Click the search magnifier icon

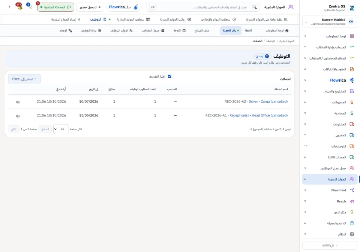(255, 7)
